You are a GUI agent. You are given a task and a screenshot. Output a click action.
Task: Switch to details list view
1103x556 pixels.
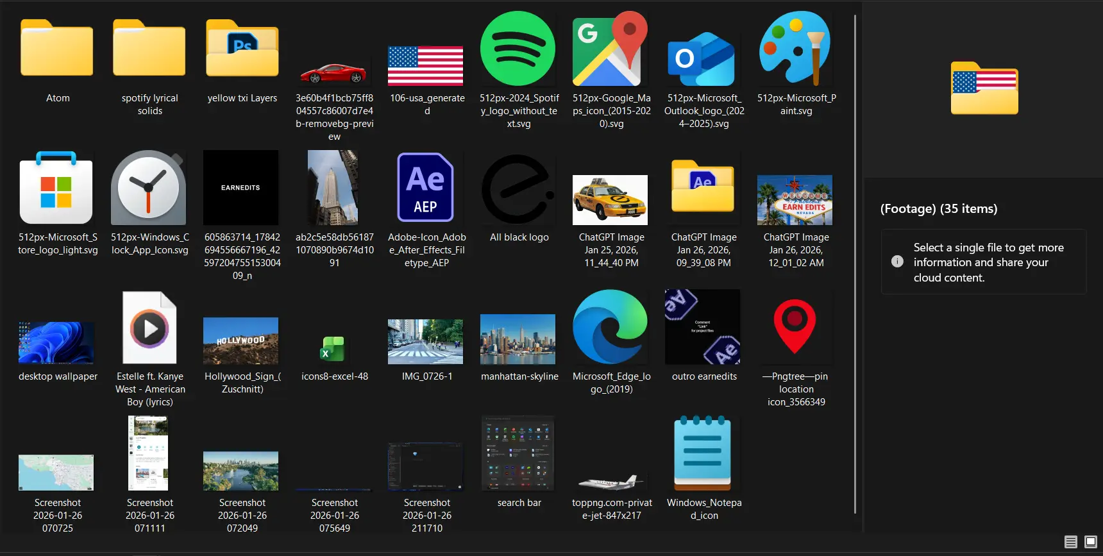pyautogui.click(x=1070, y=542)
